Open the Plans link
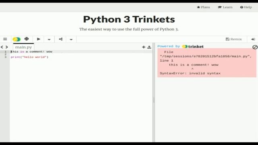 203,7
